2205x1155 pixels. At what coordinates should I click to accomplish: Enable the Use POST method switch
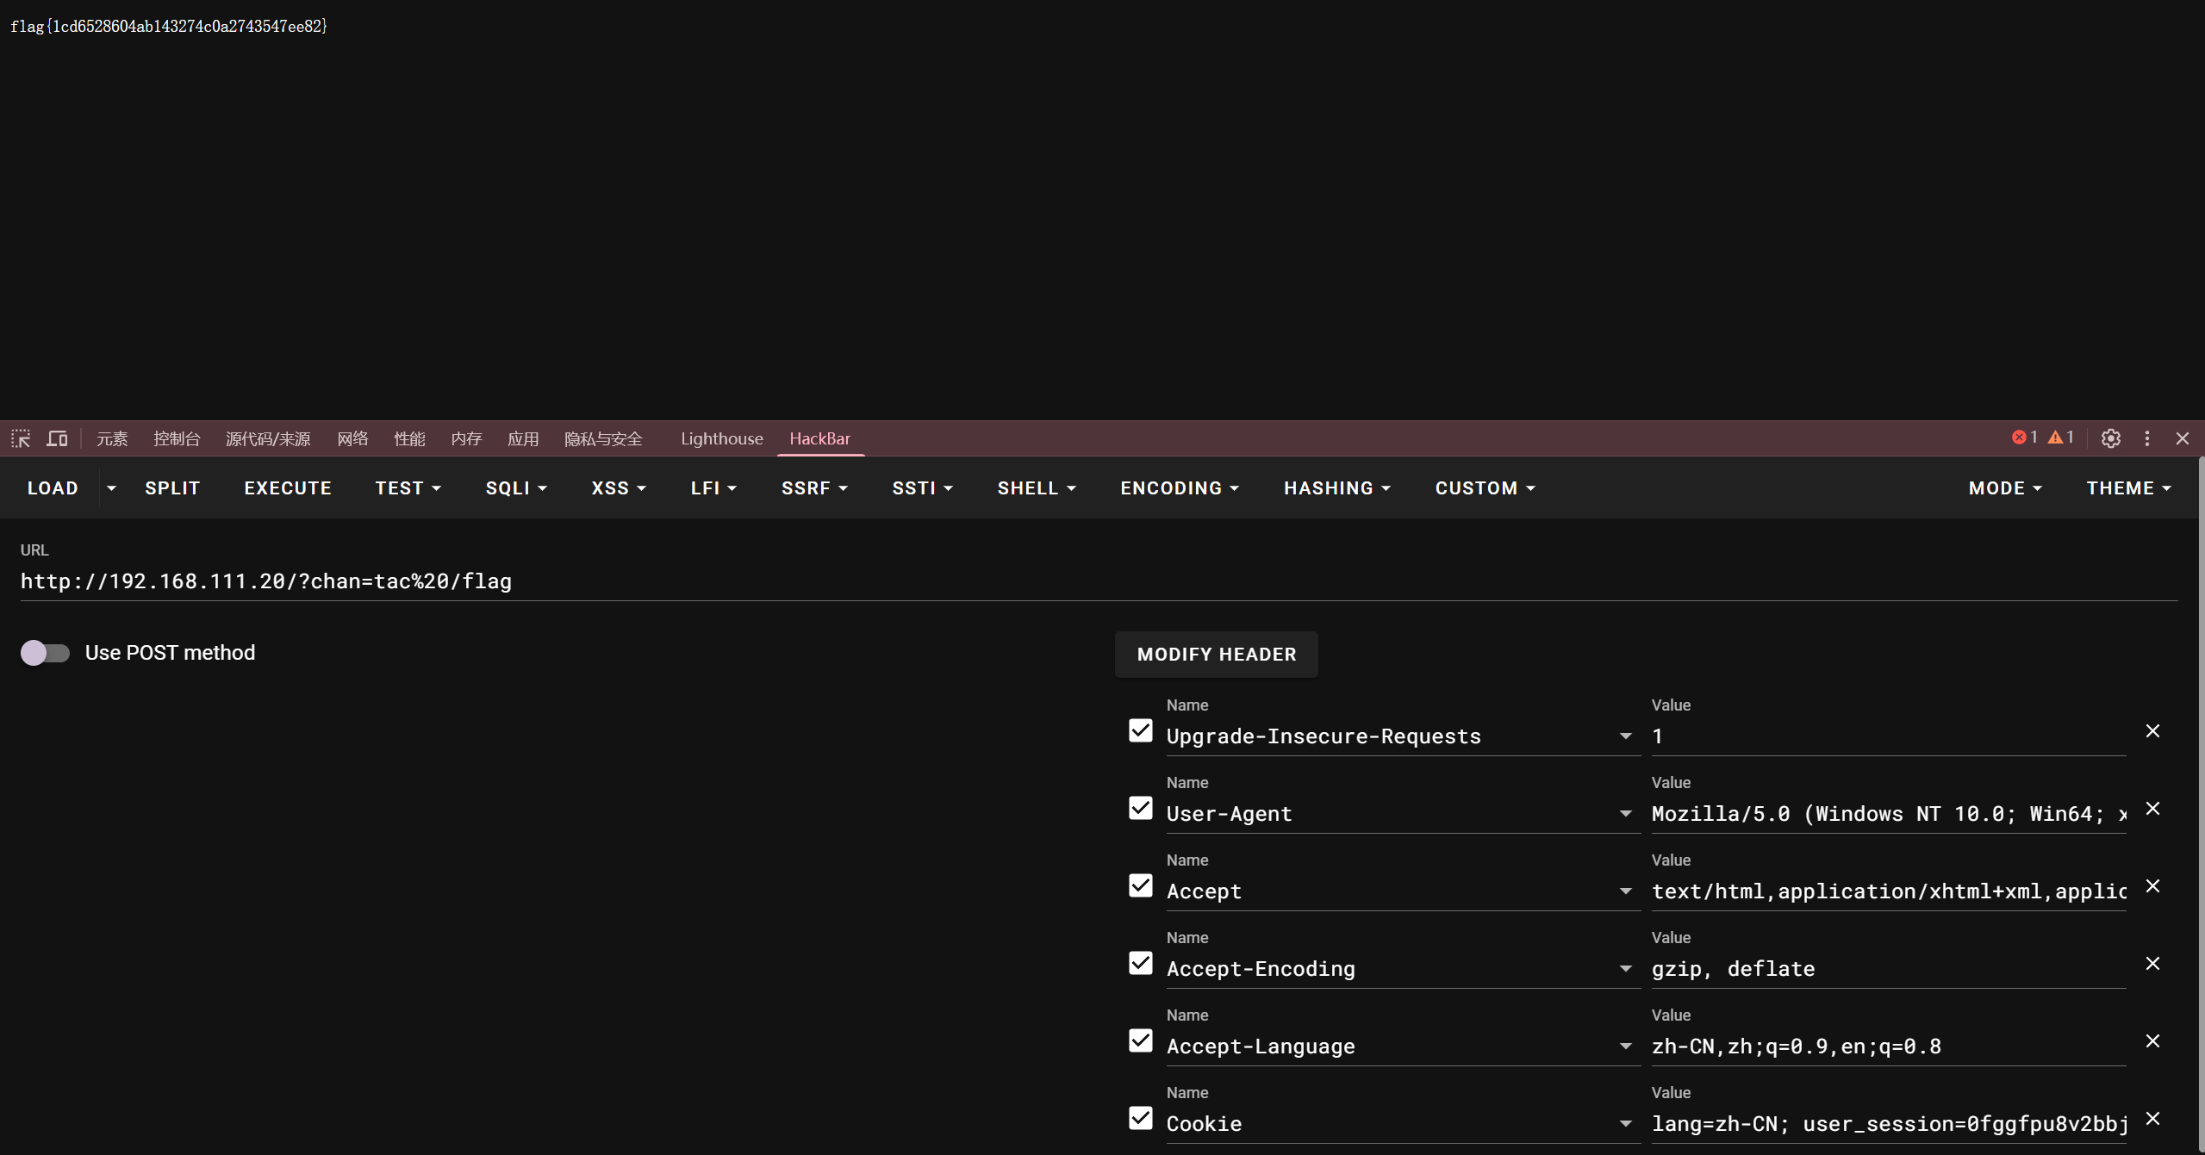45,653
